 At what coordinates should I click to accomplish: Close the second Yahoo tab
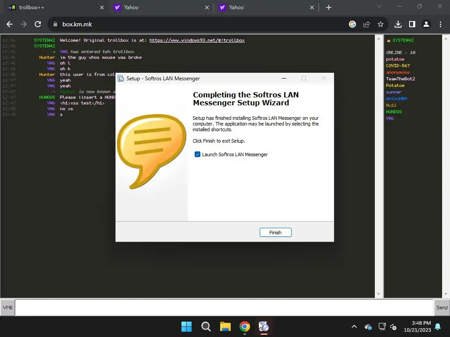[312, 7]
